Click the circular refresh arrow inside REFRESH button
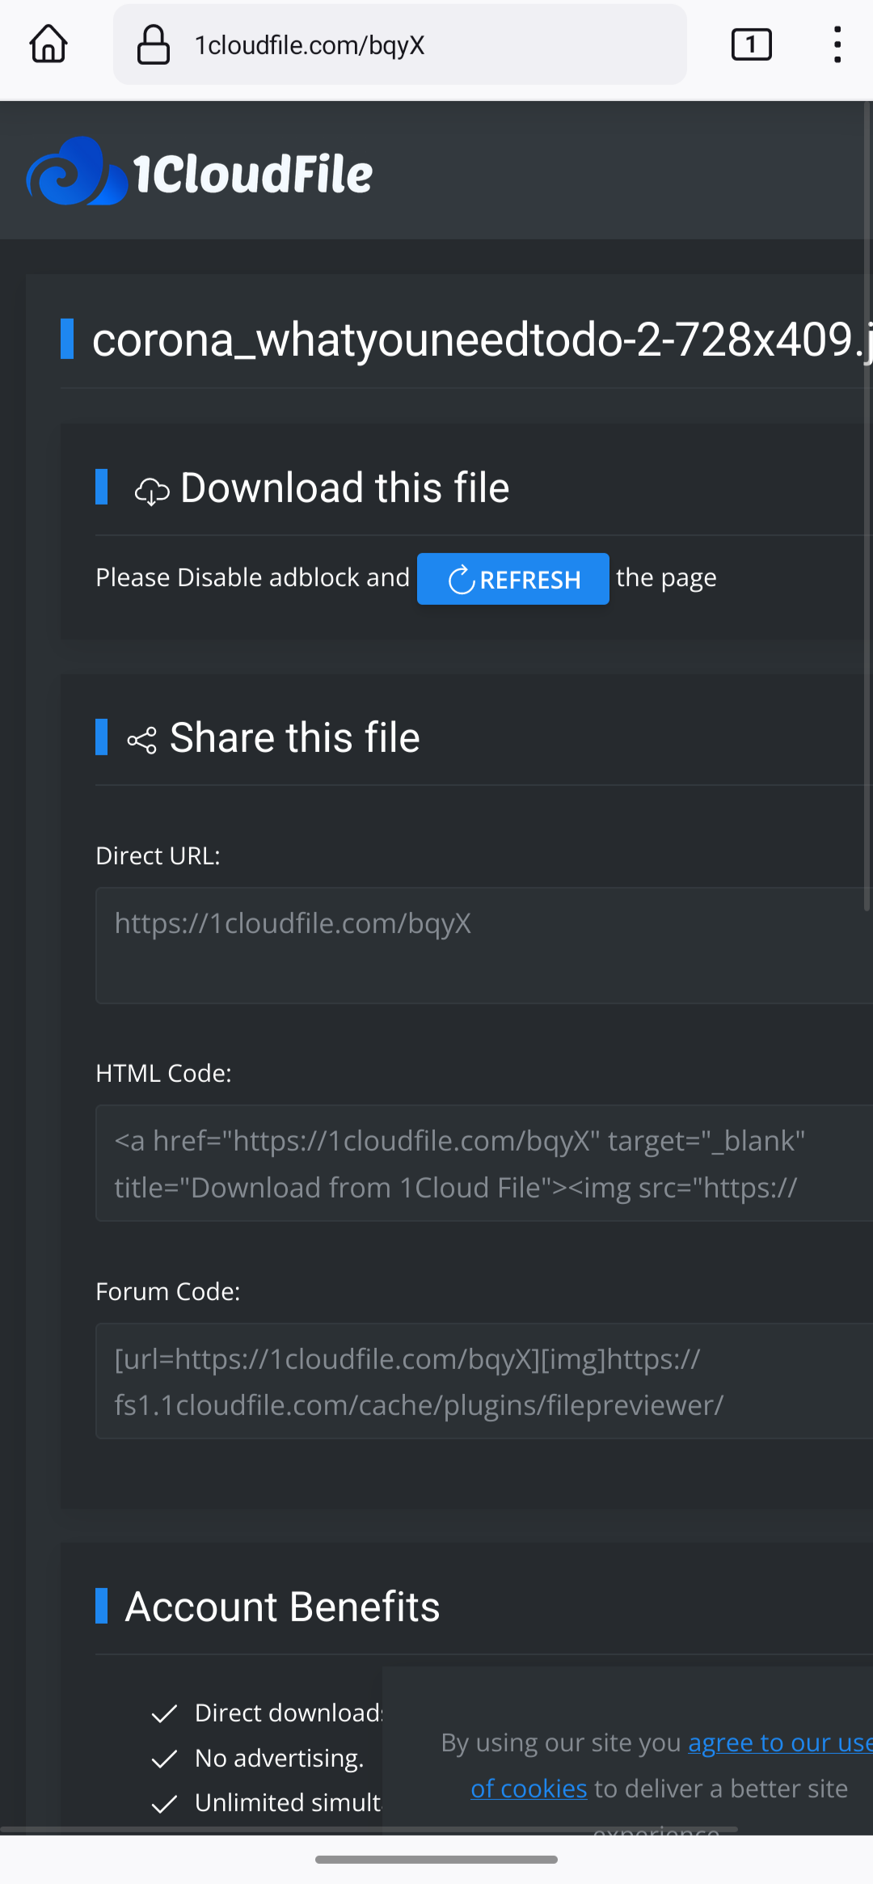 [462, 579]
